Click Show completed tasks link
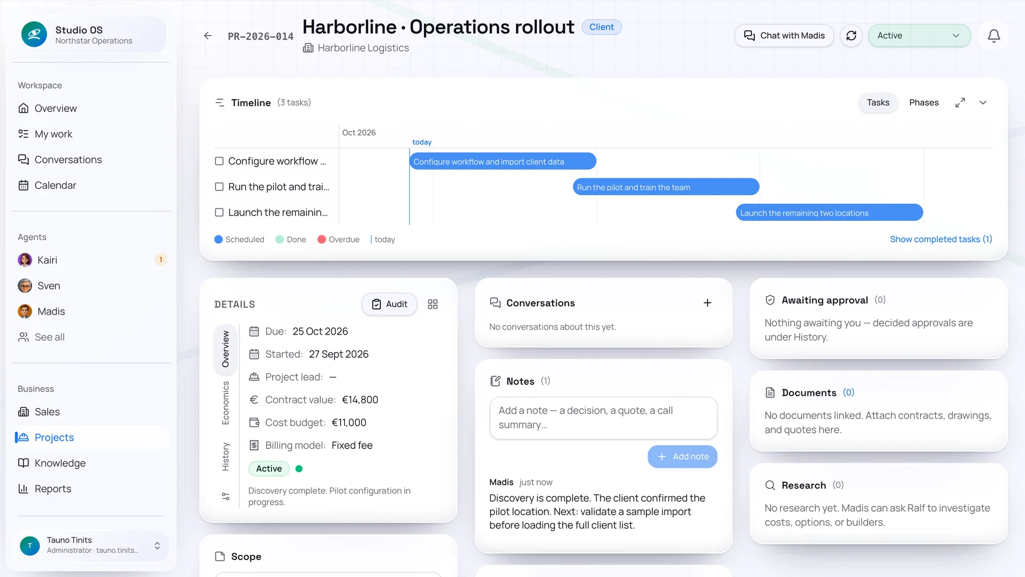 (941, 240)
